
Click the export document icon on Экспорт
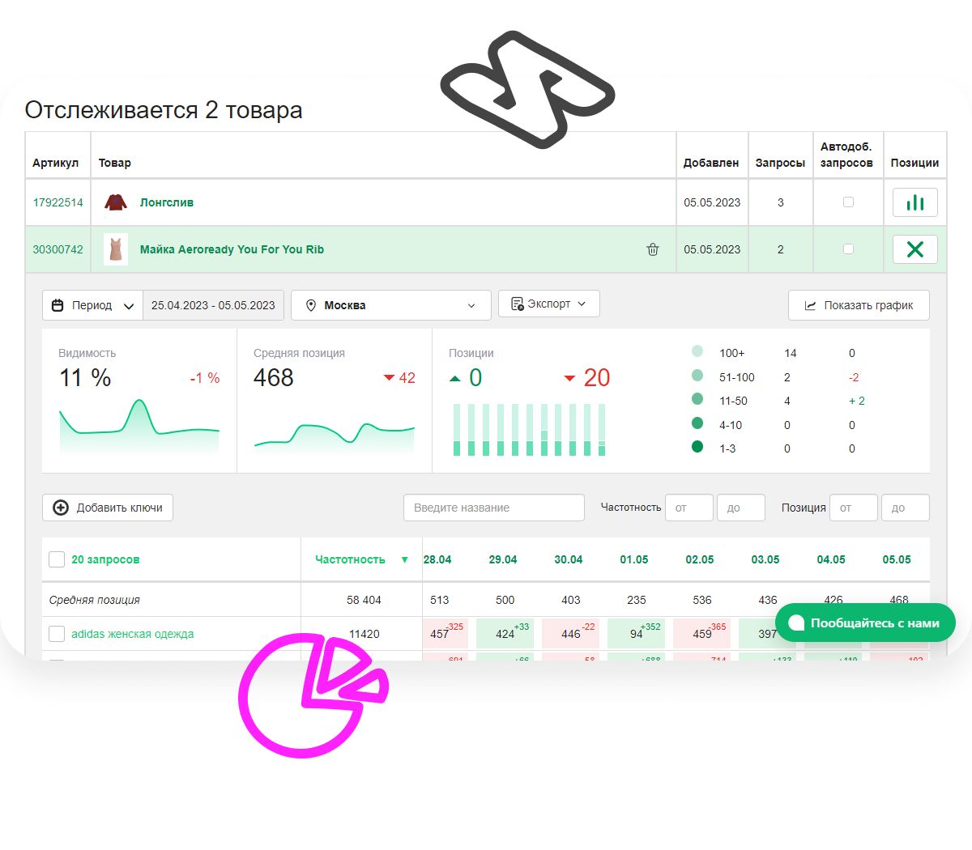pyautogui.click(x=515, y=304)
